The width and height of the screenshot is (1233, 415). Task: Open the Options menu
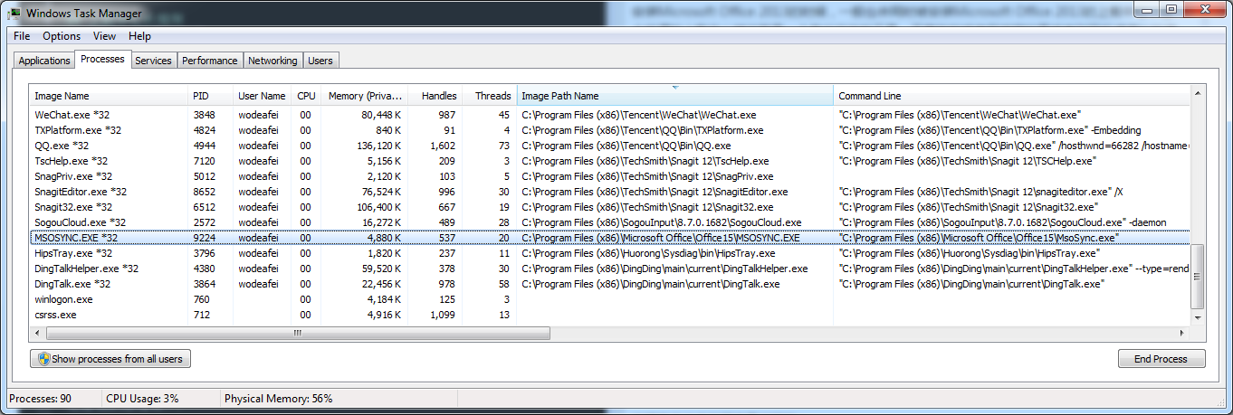tap(62, 36)
